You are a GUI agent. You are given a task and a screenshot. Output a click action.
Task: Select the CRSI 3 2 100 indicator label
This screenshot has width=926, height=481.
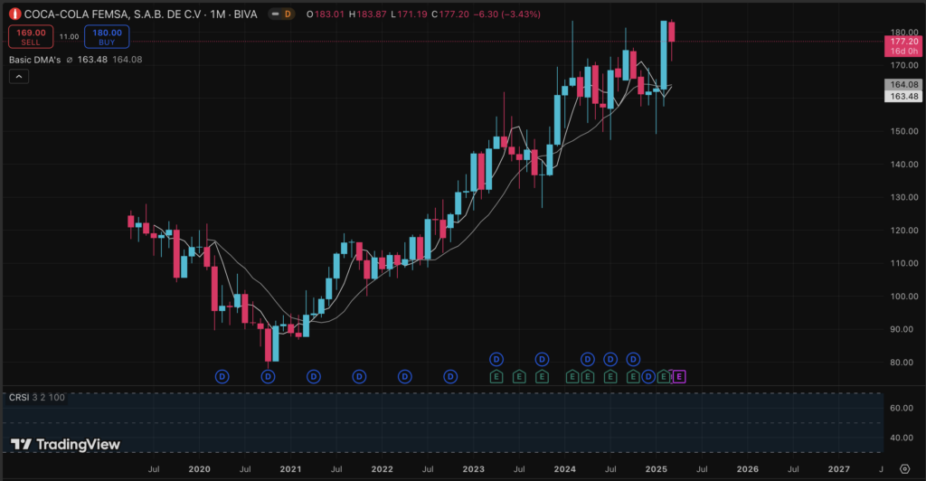[36, 397]
